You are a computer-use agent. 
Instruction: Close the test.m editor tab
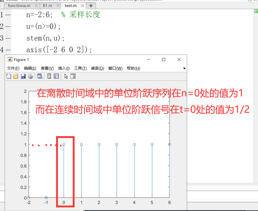point(82,5)
